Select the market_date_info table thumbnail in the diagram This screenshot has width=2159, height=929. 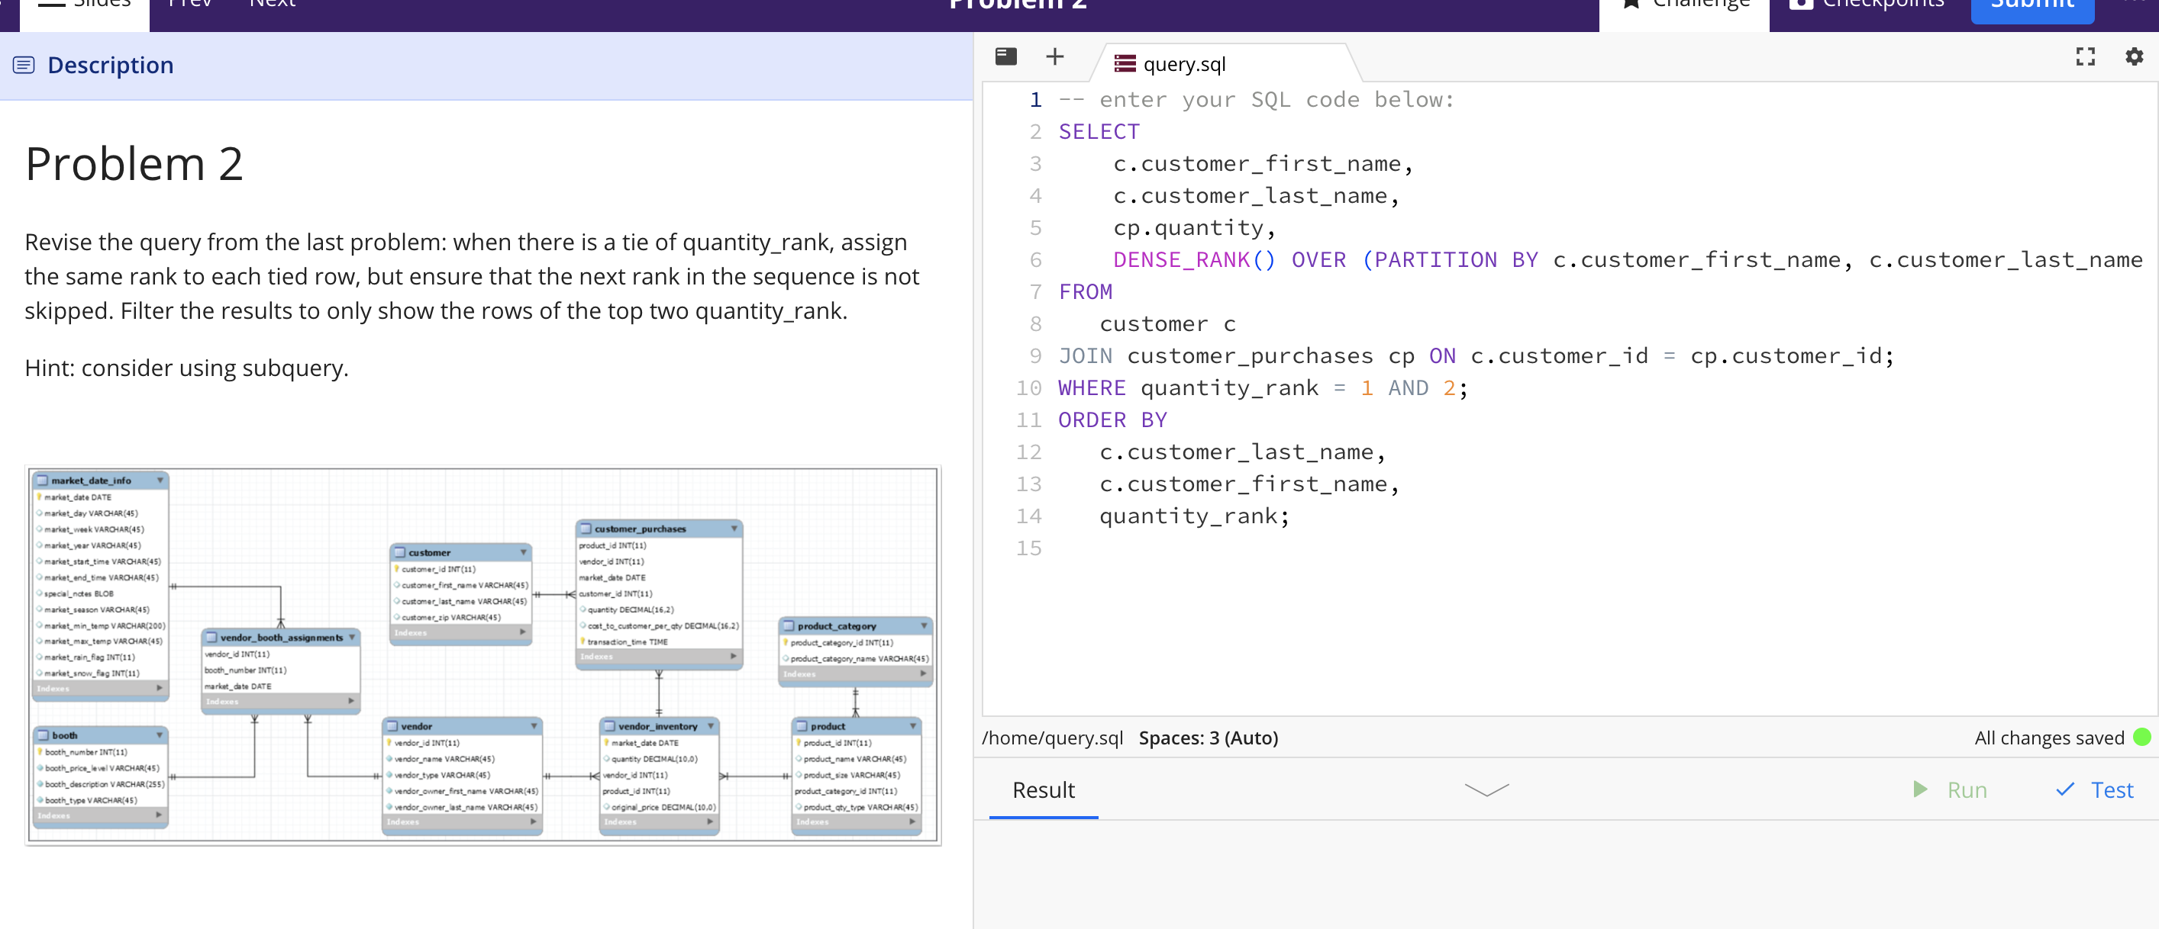(x=92, y=480)
